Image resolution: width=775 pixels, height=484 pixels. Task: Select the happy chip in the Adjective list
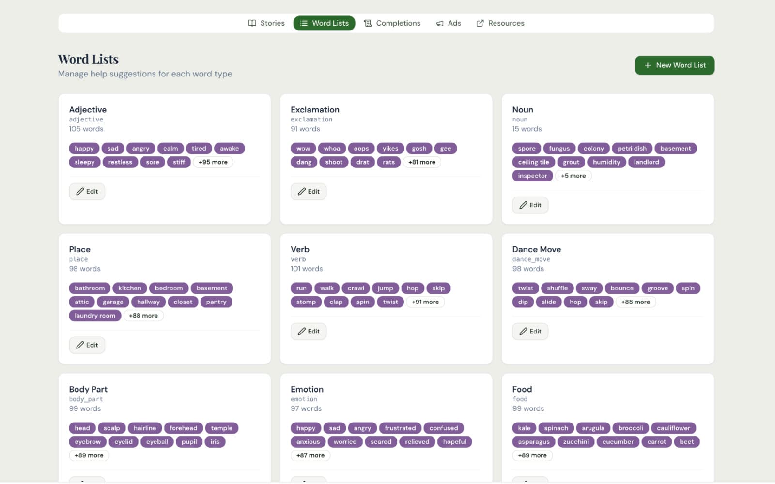point(83,148)
